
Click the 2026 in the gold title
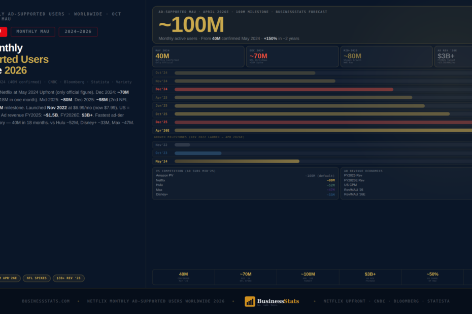click(x=16, y=70)
